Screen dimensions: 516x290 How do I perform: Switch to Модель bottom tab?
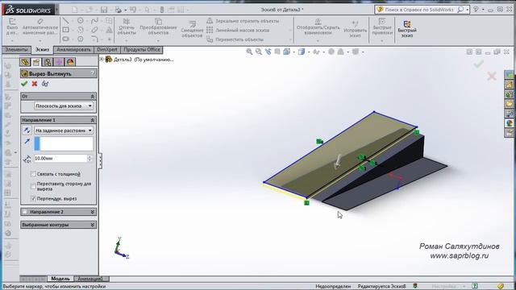[60, 279]
